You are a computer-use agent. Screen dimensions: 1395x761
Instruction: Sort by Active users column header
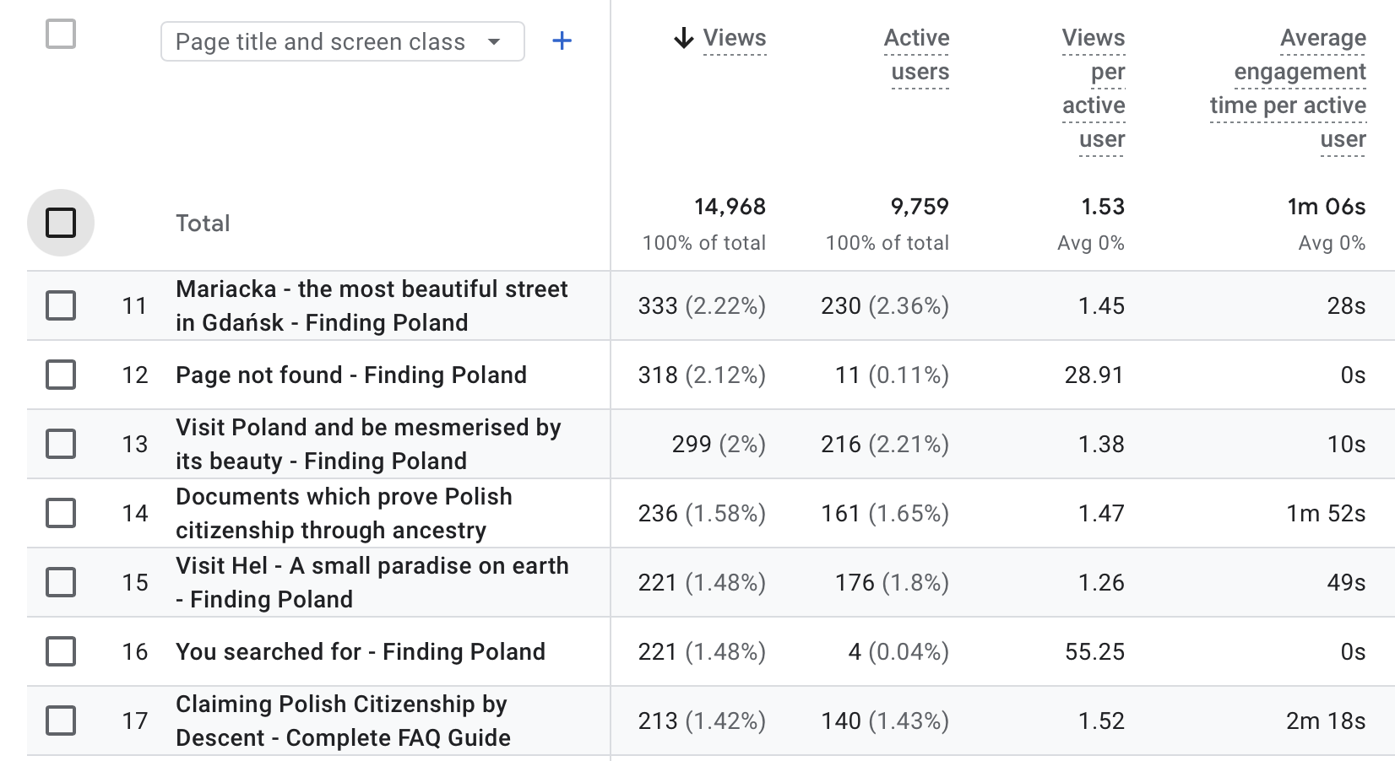tap(918, 55)
